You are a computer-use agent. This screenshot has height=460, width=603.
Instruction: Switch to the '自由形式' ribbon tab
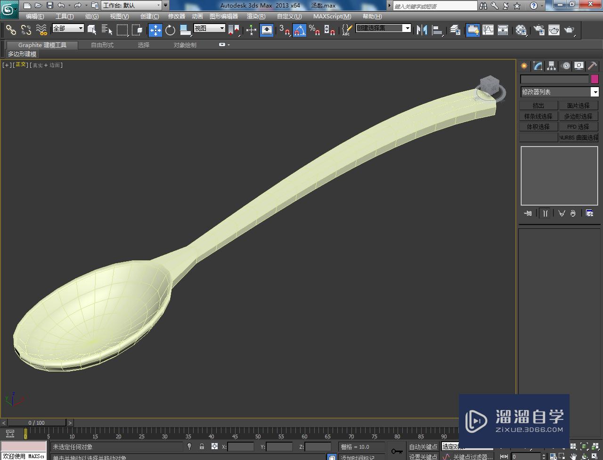[102, 45]
